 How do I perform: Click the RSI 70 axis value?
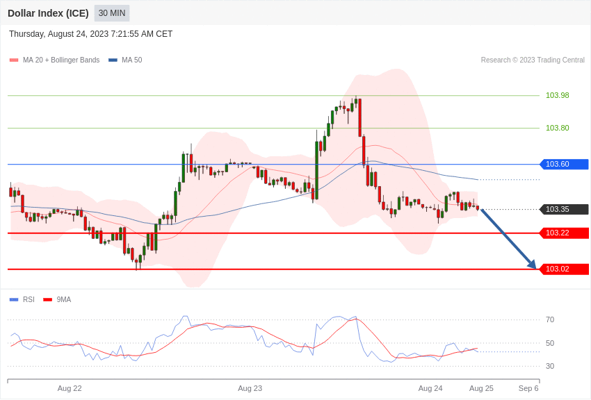tap(550, 319)
